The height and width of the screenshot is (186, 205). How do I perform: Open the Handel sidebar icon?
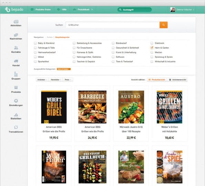pyautogui.click(x=16, y=61)
